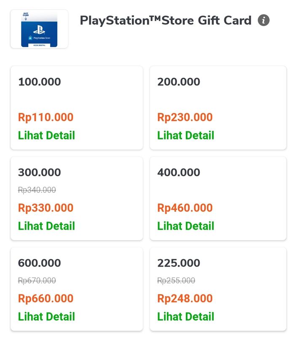The height and width of the screenshot is (337, 295).
Task: Click the strikethrough price Rp340.000
Action: pyautogui.click(x=37, y=190)
